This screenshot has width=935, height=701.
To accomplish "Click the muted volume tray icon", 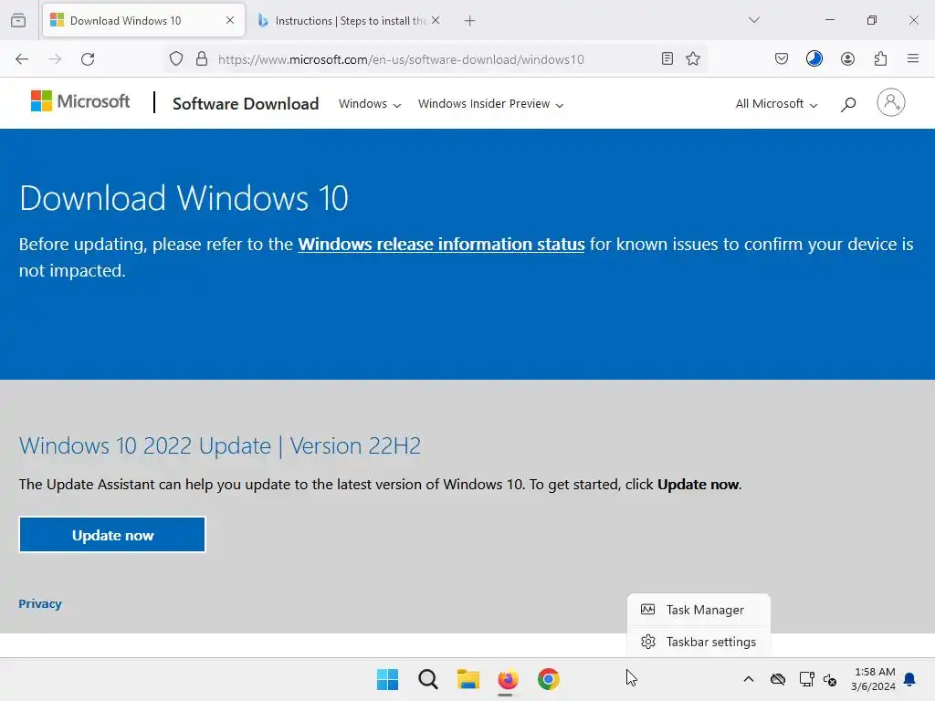I will pyautogui.click(x=830, y=679).
